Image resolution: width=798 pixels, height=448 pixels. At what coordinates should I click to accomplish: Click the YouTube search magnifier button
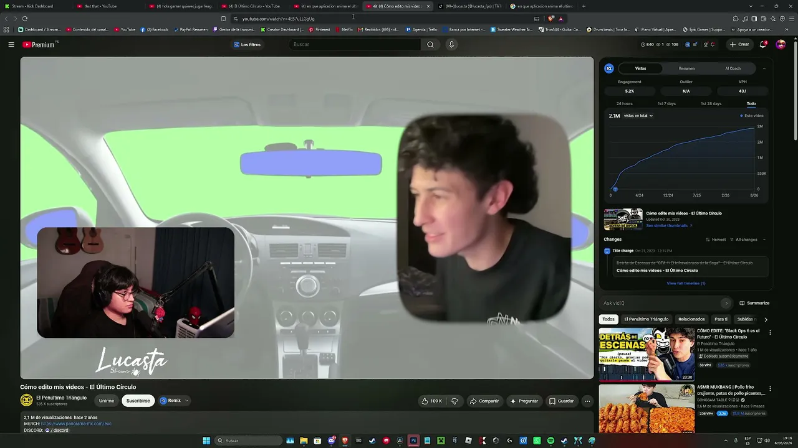[x=430, y=45]
